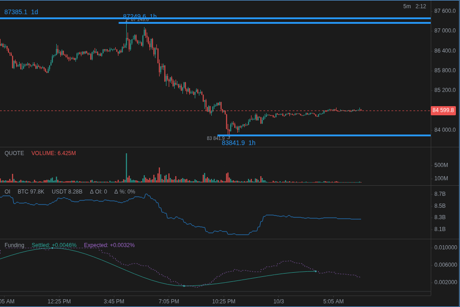The image size is (460, 307).
Task: Click the VOLUME: 6.425M readout
Action: click(x=53, y=153)
